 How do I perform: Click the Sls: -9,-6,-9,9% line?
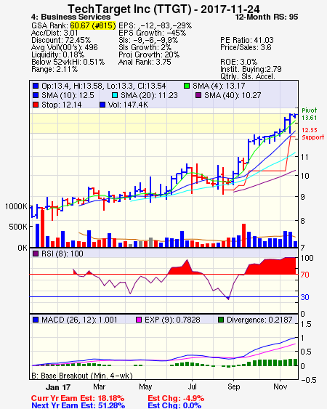[x=148, y=40]
